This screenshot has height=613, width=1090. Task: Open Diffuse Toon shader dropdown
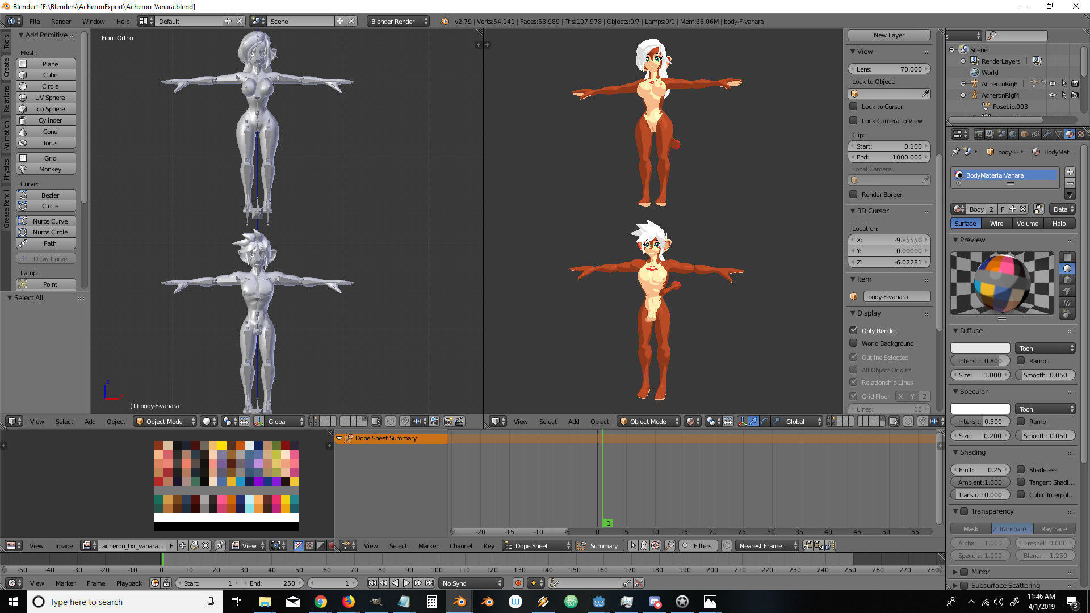point(1046,348)
